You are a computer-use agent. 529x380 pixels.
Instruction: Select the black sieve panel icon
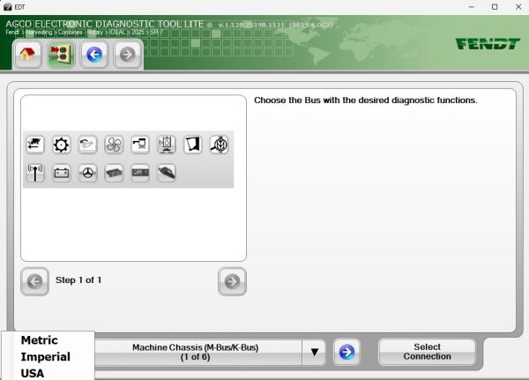[192, 145]
